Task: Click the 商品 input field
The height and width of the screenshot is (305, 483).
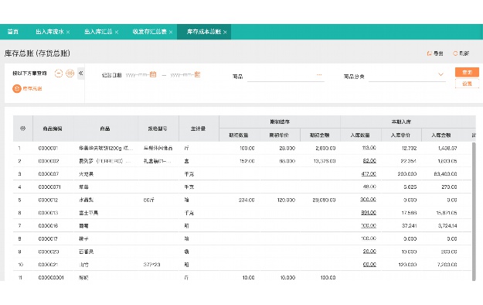Action: pyautogui.click(x=285, y=76)
